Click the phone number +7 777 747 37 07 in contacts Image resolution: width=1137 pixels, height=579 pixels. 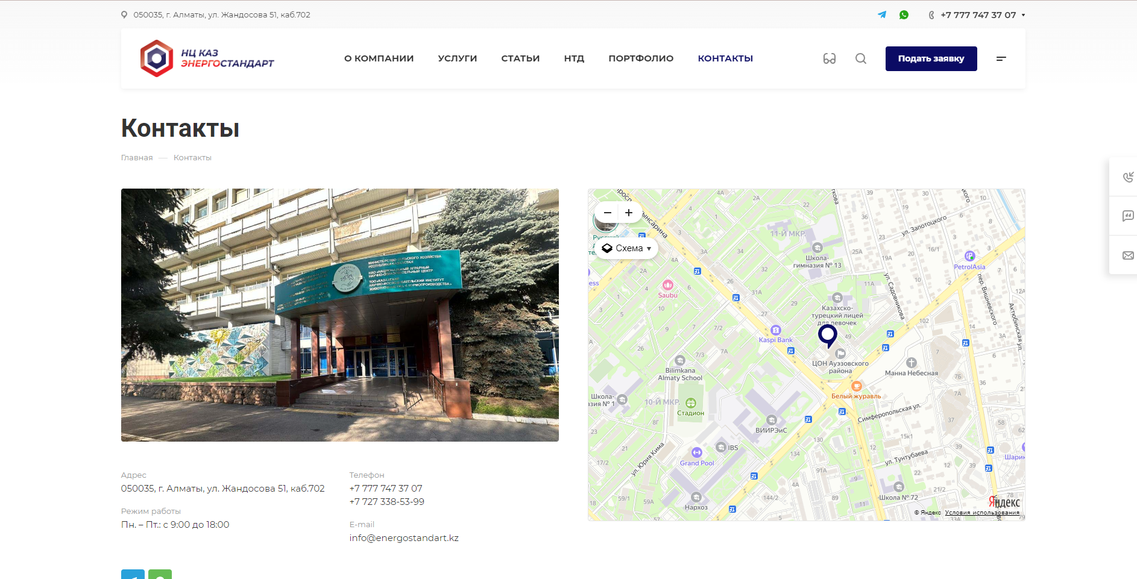point(386,489)
